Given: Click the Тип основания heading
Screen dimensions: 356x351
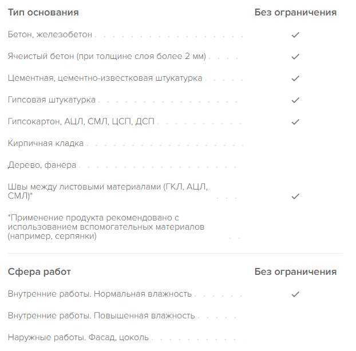Looking at the screenshot, I should pyautogui.click(x=43, y=12).
